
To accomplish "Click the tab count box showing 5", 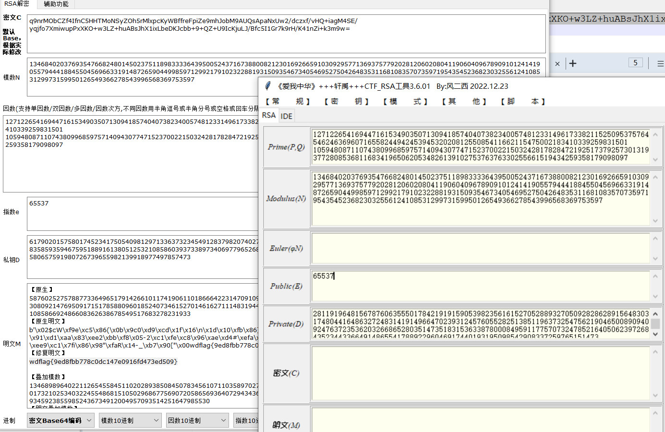I will [635, 63].
